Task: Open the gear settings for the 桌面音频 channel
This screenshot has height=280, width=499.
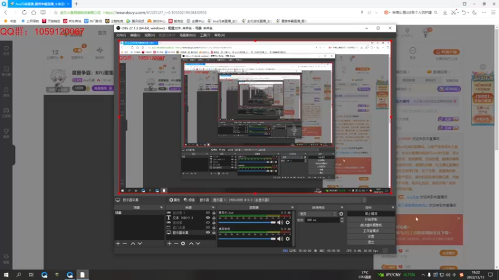Action: 288,239
